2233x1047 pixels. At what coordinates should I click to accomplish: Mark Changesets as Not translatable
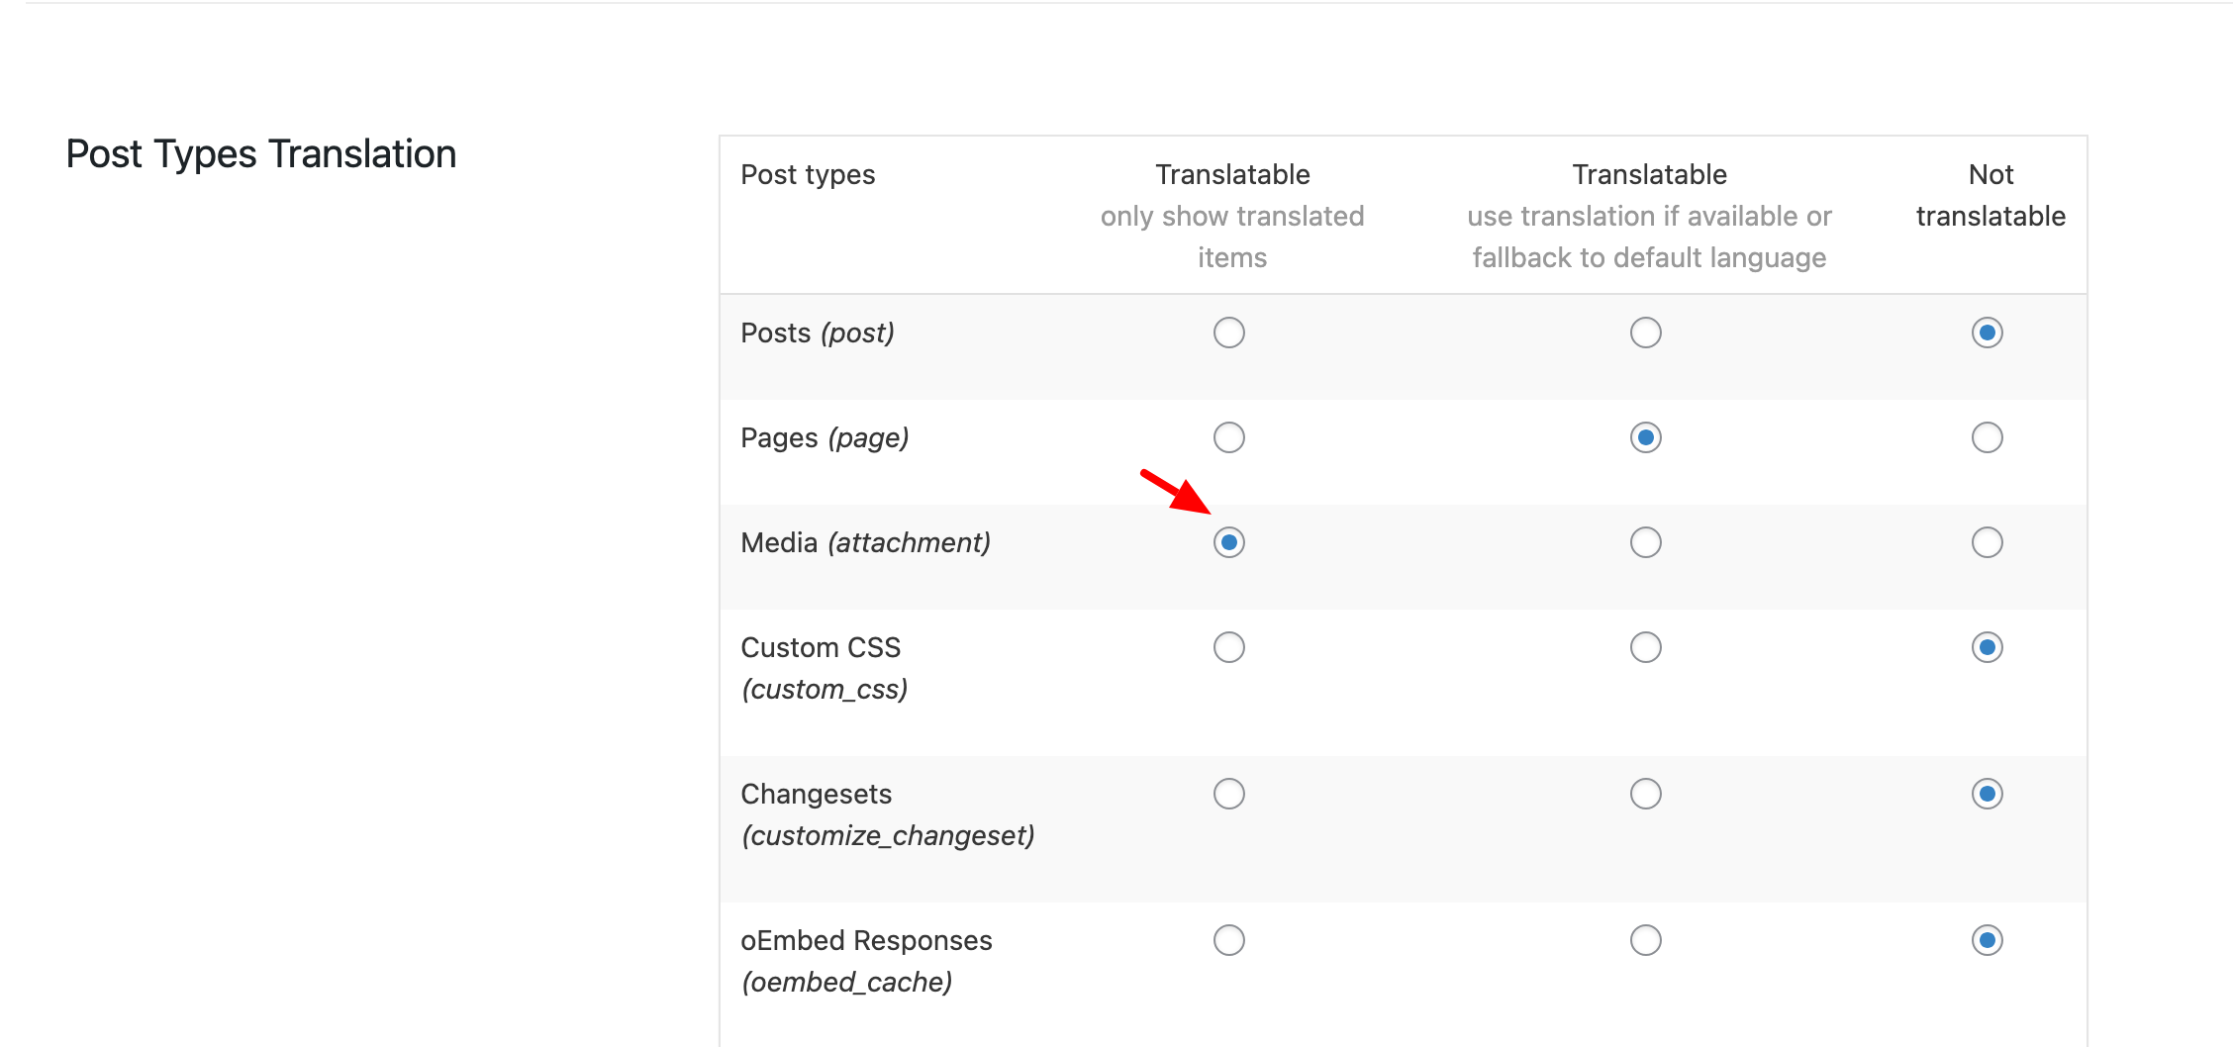coord(1988,794)
